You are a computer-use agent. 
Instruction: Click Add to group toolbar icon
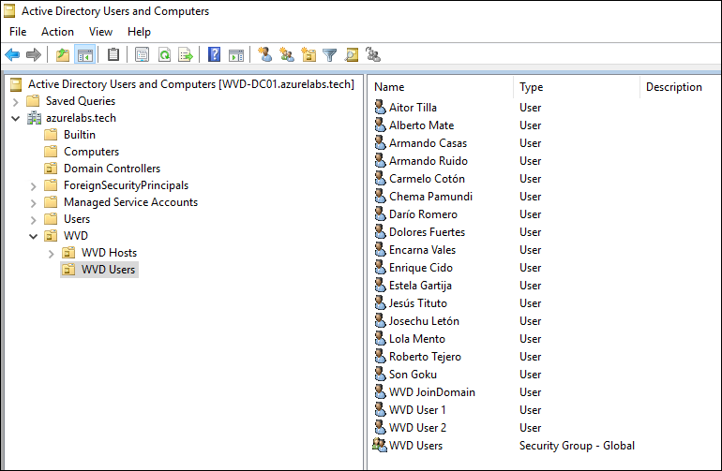[x=373, y=55]
